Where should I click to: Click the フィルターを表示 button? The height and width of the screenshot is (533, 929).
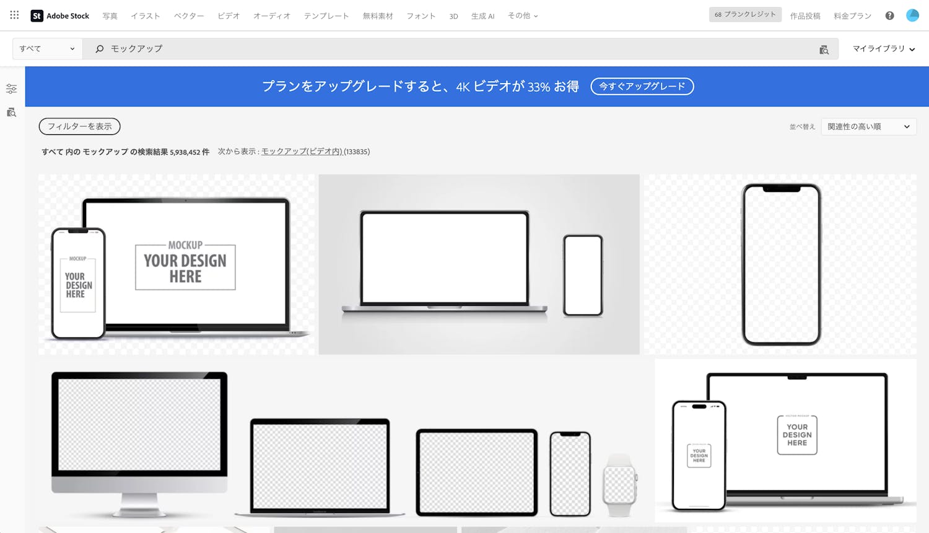[79, 126]
